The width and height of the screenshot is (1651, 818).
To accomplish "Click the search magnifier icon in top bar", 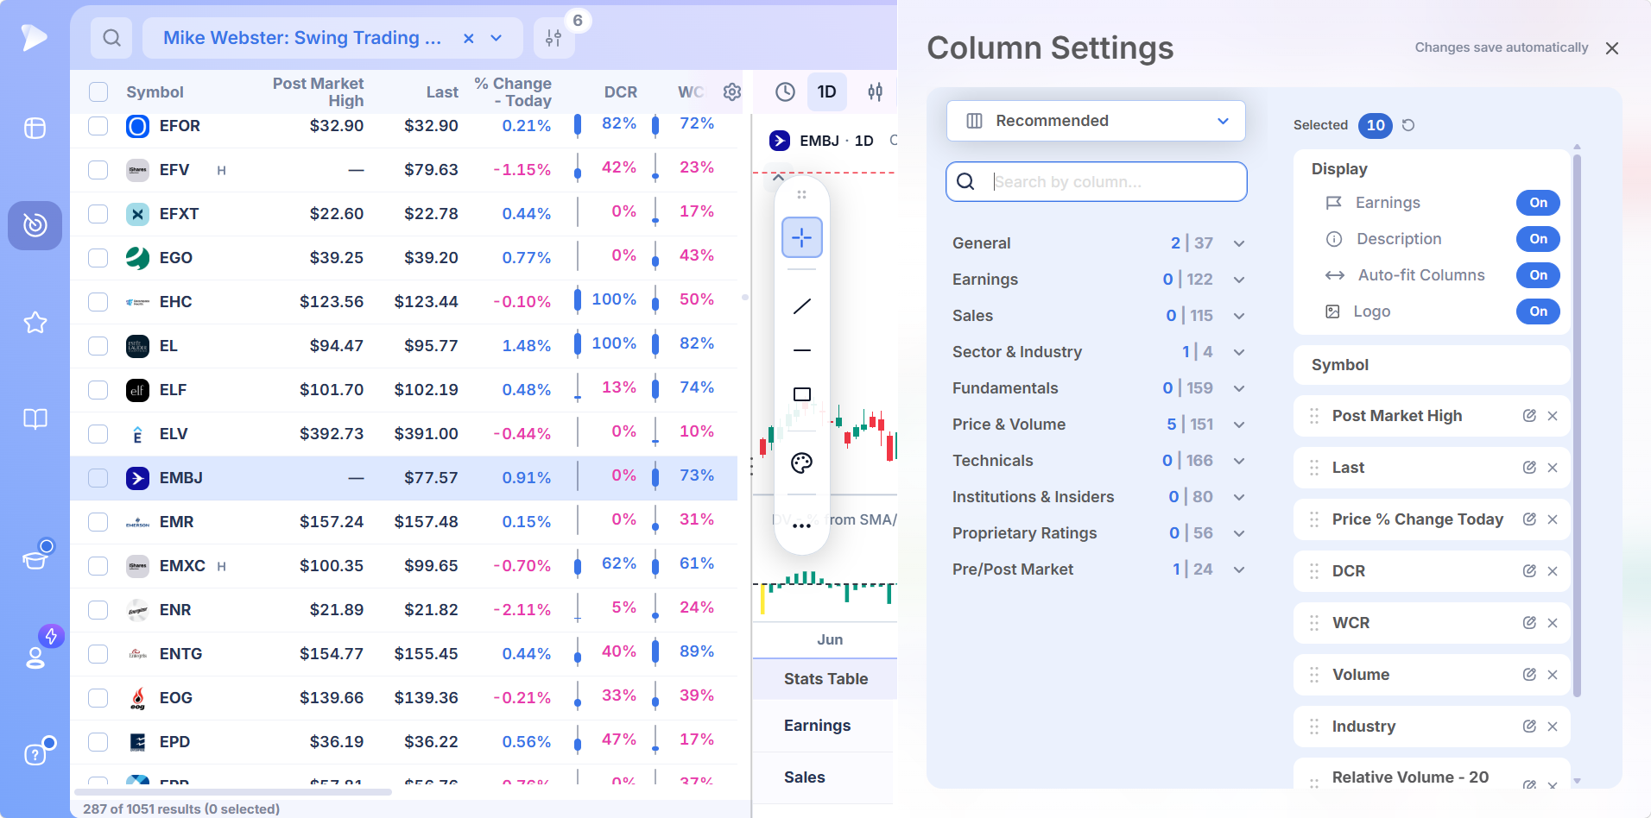I will coord(111,38).
